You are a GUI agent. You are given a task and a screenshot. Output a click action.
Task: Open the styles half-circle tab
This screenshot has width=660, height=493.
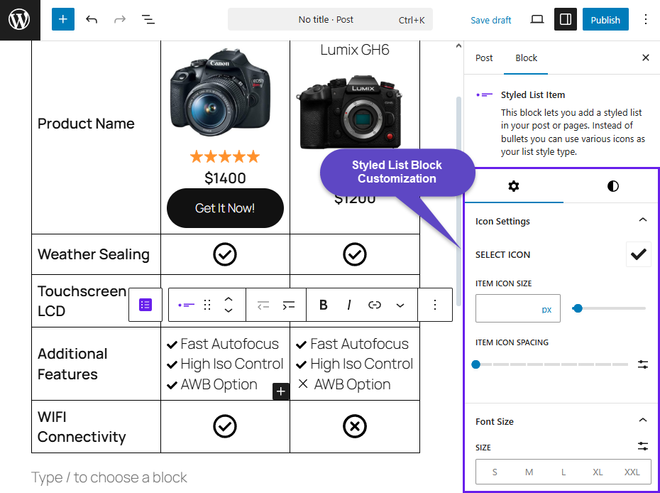613,186
